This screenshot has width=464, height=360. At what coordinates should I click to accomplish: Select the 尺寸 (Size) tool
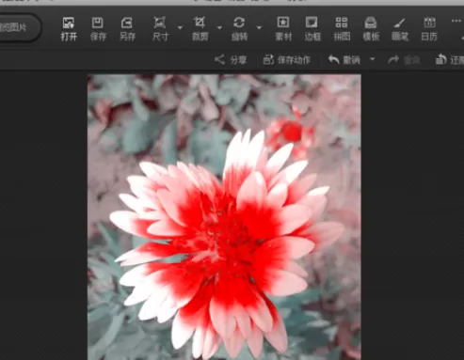pos(160,29)
